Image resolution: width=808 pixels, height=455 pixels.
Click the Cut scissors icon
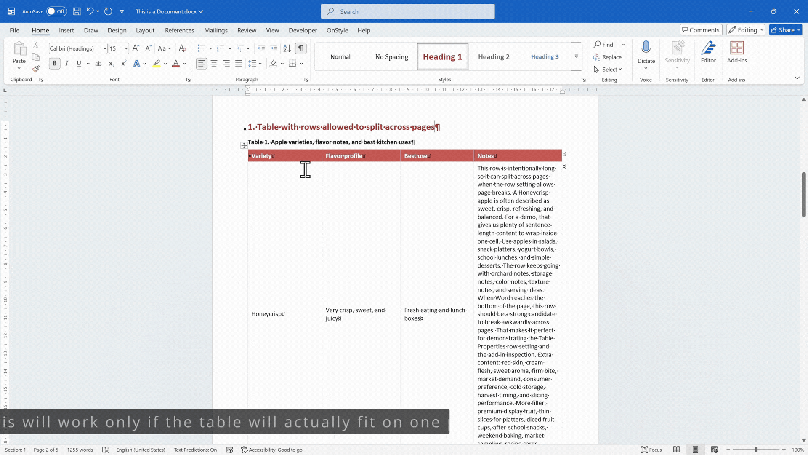tap(36, 45)
